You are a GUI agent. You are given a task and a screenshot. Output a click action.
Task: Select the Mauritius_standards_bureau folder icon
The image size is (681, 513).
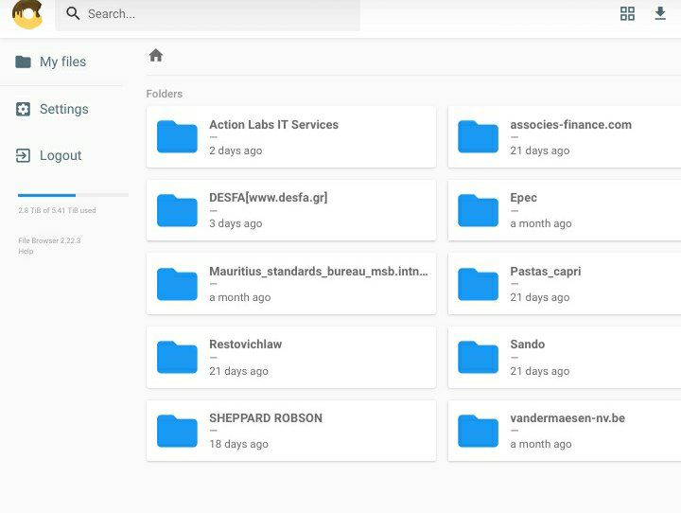pos(177,284)
